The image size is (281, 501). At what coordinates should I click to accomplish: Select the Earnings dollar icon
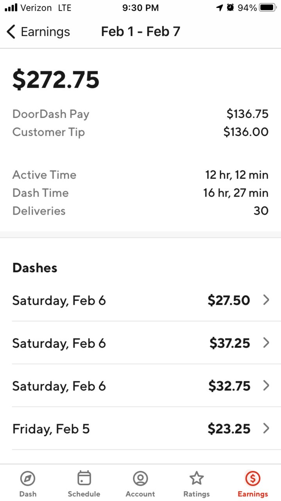[253, 478]
